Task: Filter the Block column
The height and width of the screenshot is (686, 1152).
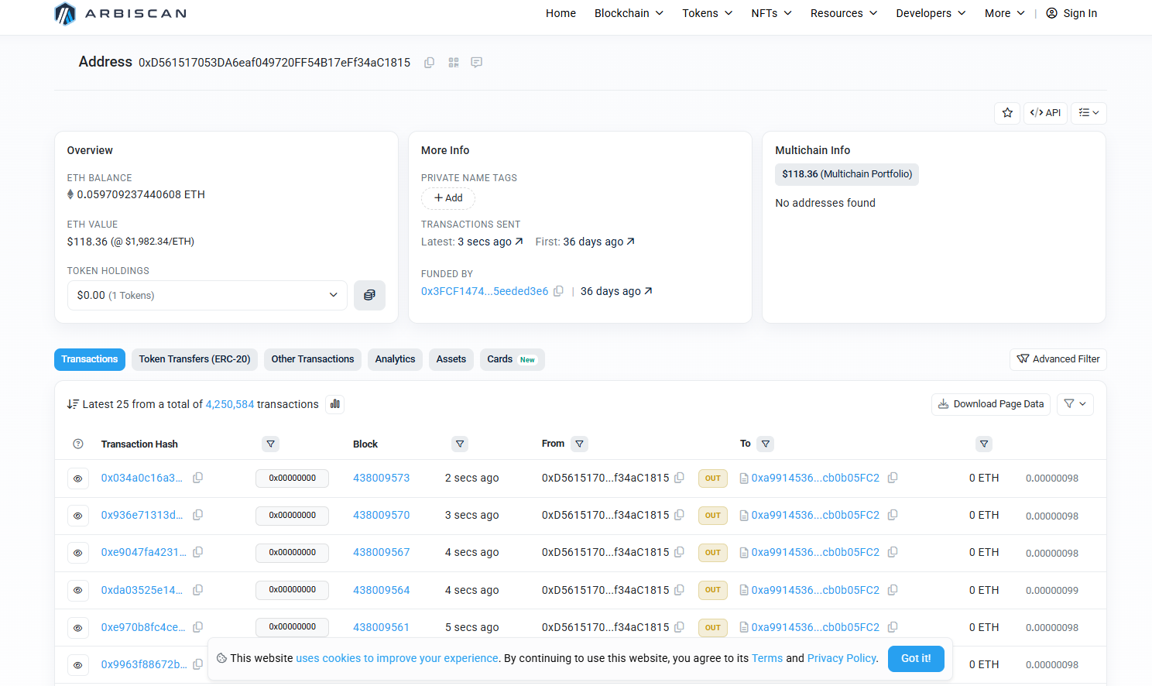Action: click(460, 444)
